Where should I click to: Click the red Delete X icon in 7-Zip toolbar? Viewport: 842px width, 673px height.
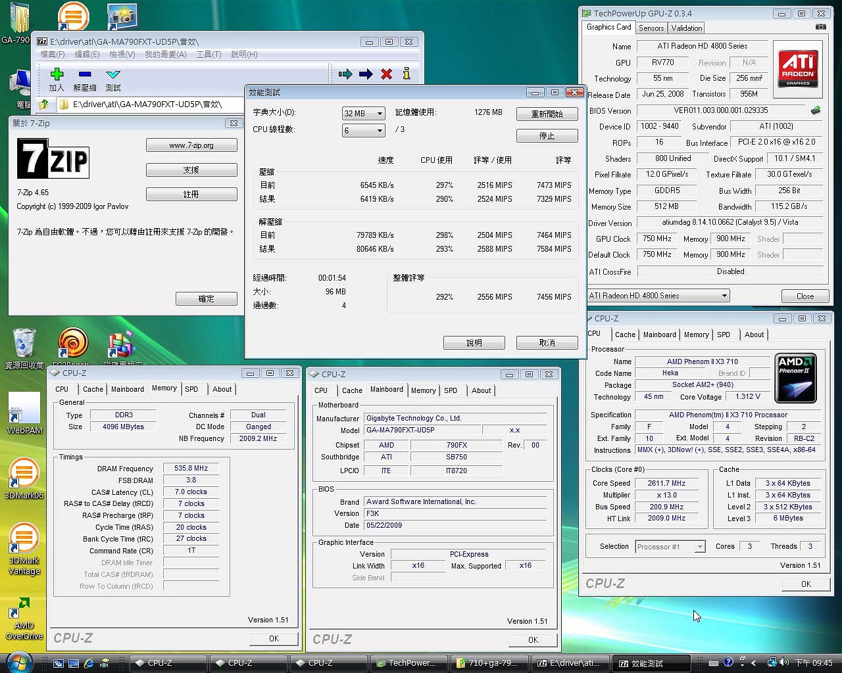point(387,74)
